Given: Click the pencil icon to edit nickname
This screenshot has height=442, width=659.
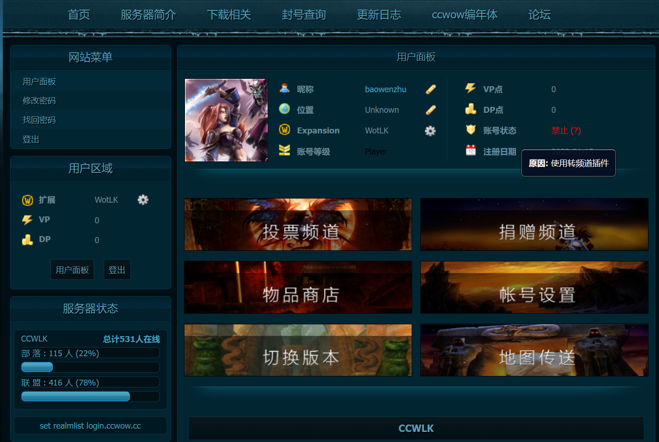Looking at the screenshot, I should pos(430,89).
